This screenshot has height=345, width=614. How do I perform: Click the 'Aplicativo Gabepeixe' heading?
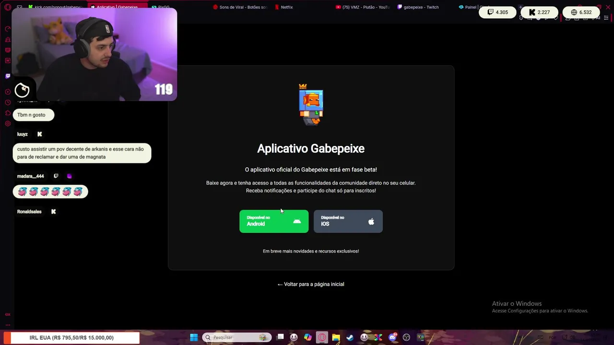coord(311,149)
